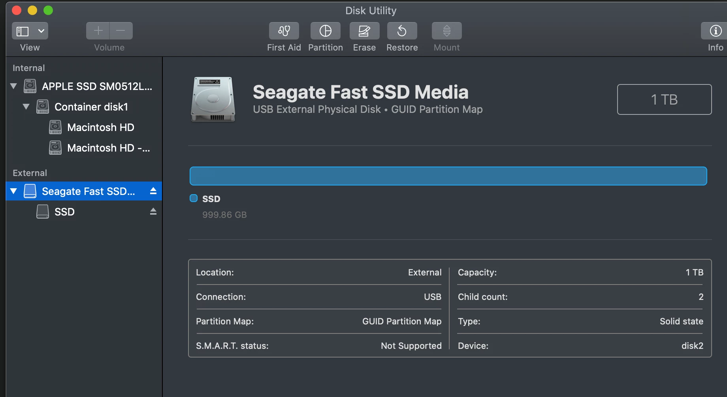Open the Info panel
Image resolution: width=727 pixels, height=397 pixels.
715,31
